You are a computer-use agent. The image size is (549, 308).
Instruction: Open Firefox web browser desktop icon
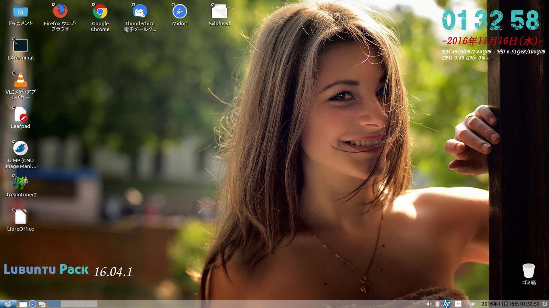click(x=60, y=11)
